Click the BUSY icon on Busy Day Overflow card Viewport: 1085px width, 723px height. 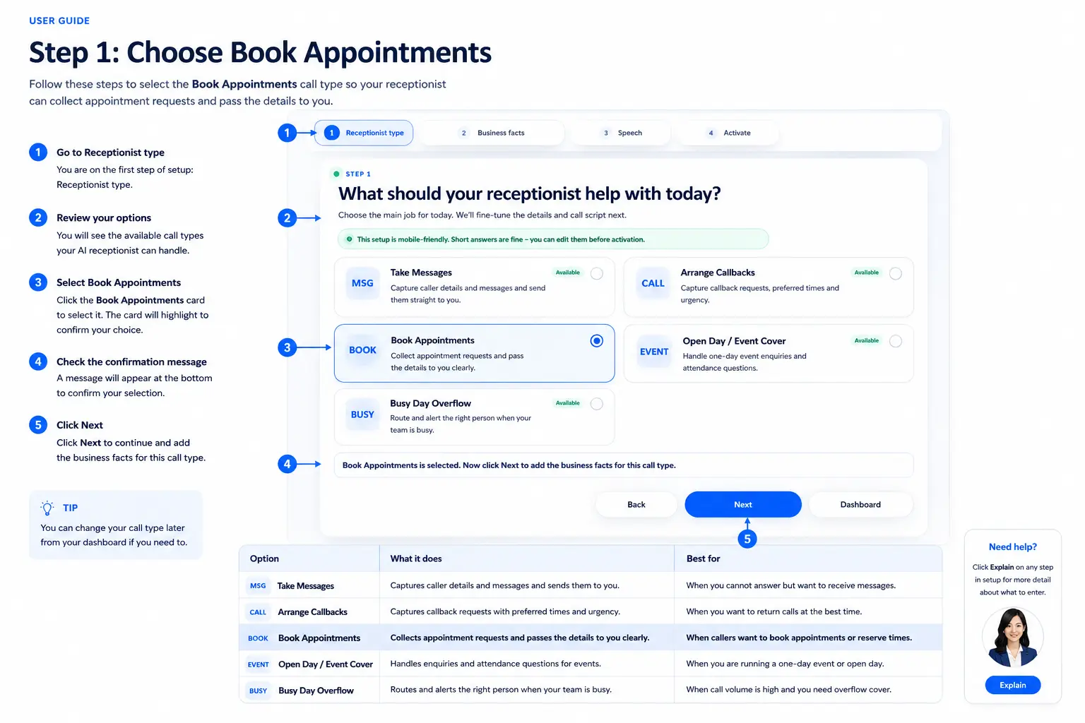coord(362,414)
